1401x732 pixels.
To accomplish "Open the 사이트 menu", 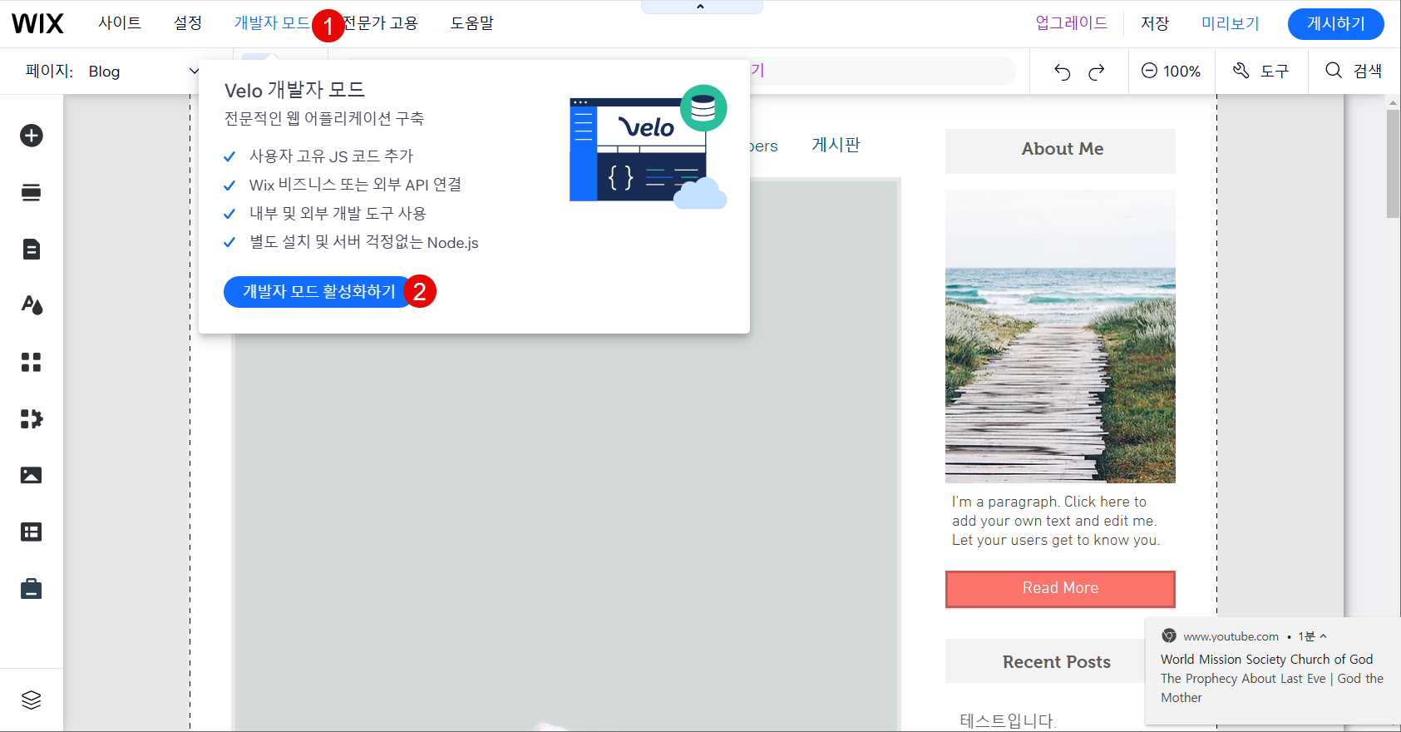I will coord(120,23).
